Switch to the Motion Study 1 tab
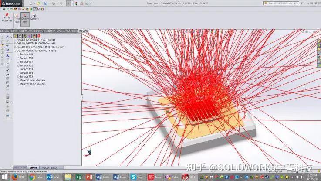321x181 pixels. [51, 167]
